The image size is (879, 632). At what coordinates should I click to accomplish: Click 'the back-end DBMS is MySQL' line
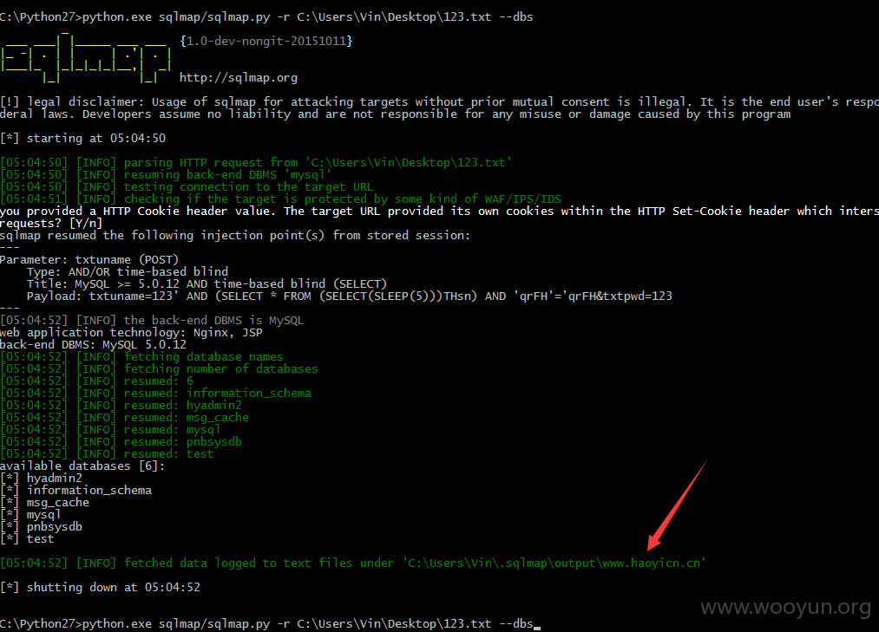(x=152, y=321)
